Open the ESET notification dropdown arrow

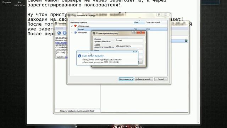(x=134, y=52)
